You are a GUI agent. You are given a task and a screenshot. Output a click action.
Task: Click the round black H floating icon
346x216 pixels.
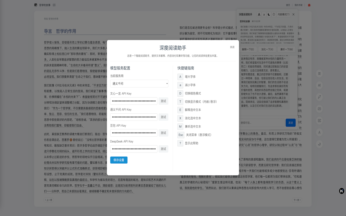[342, 191]
